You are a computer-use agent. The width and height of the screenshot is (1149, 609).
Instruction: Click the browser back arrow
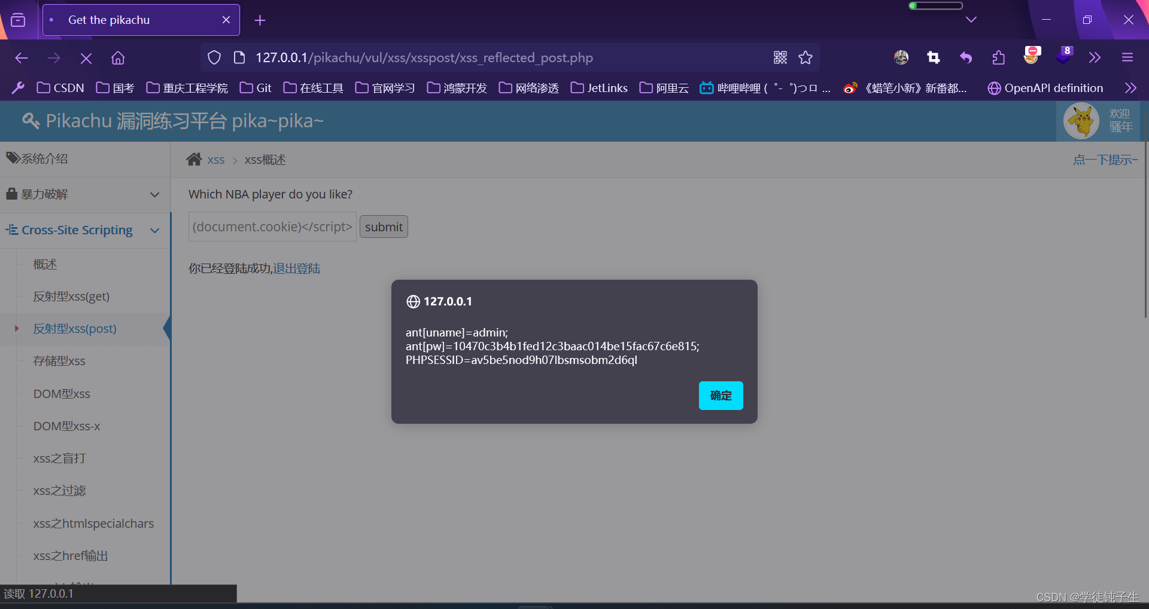click(22, 58)
